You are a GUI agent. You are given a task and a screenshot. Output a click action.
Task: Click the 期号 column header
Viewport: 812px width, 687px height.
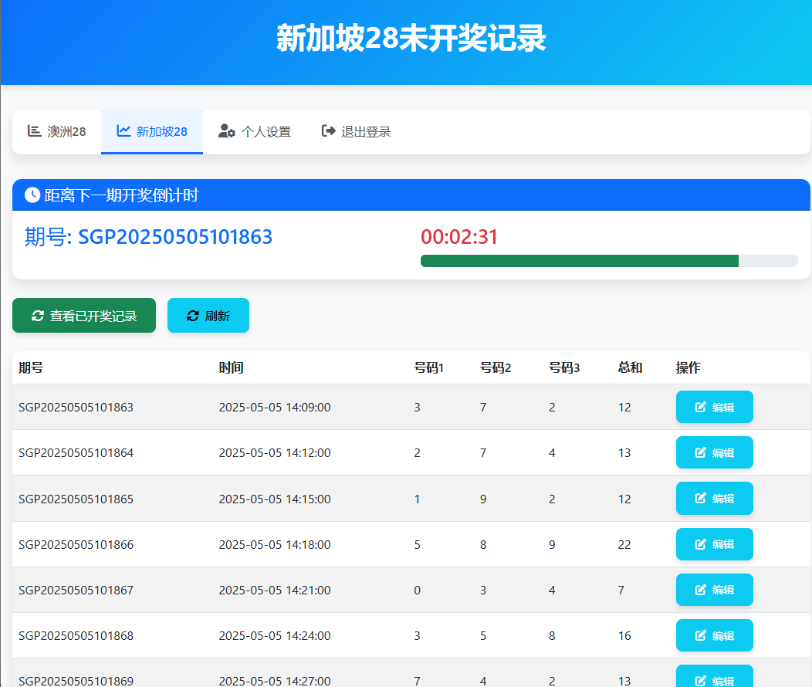pyautogui.click(x=31, y=367)
